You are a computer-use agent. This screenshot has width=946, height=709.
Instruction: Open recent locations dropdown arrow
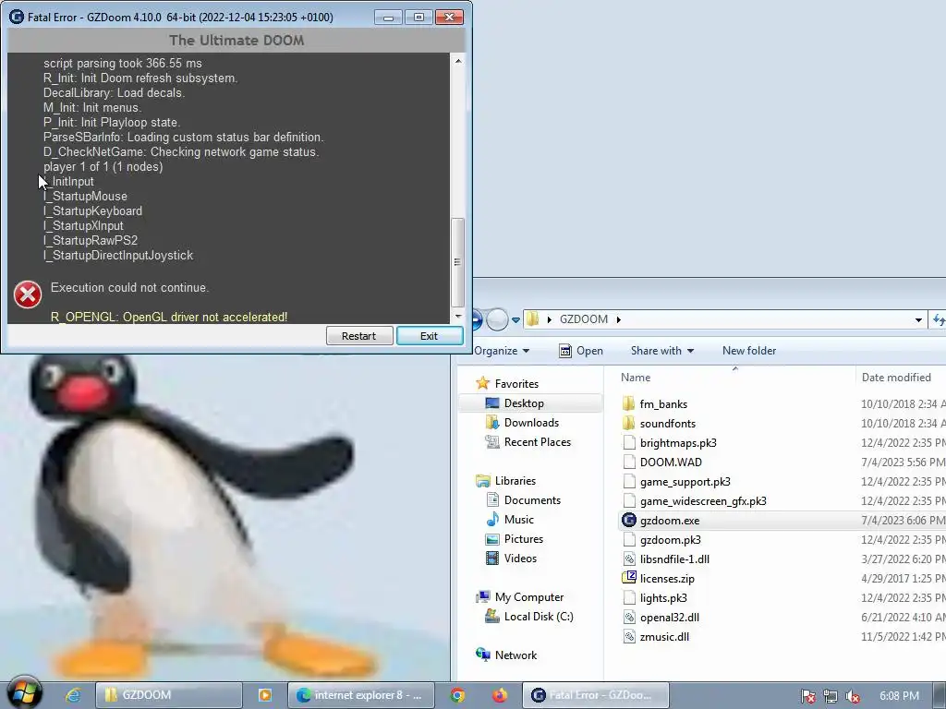click(515, 320)
